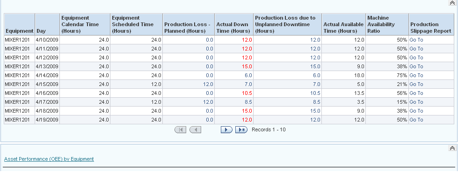Select availability ratio 56% cell
458x172 pixels.
click(x=387, y=93)
